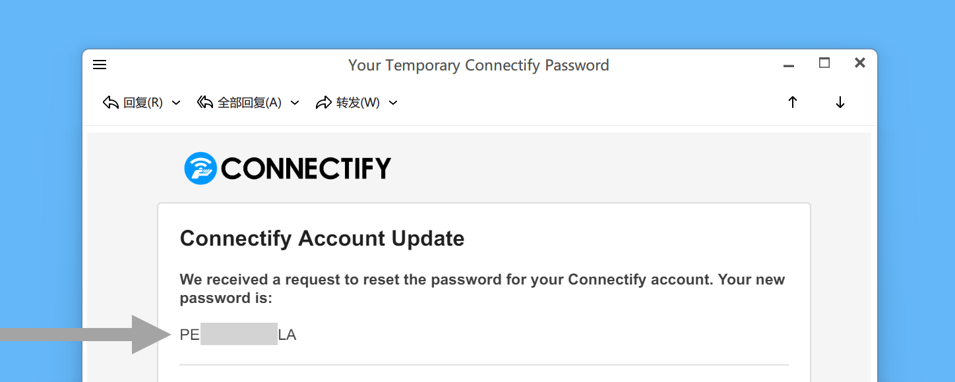The width and height of the screenshot is (955, 382).
Task: Maximize the email window
Action: (x=824, y=63)
